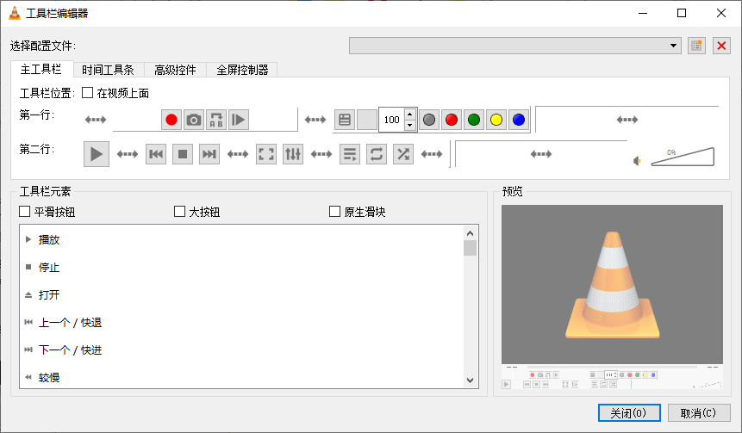Image resolution: width=742 pixels, height=433 pixels.
Task: Select the snapshot camera icon
Action: (x=194, y=120)
